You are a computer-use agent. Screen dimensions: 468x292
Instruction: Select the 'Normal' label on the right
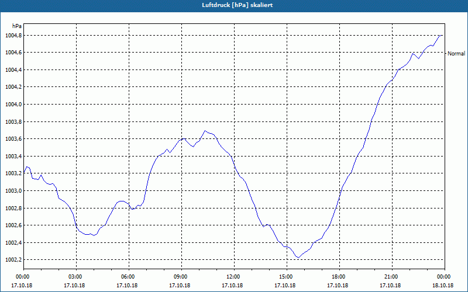456,54
